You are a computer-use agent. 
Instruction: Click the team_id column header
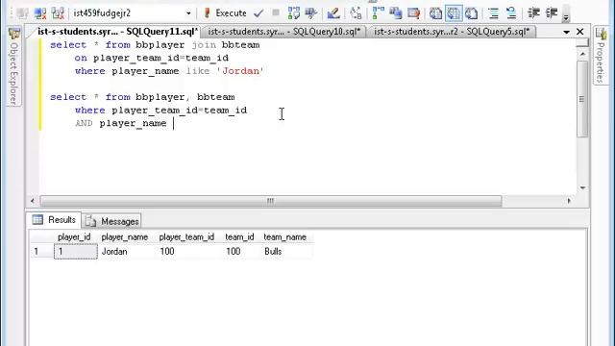coord(239,237)
